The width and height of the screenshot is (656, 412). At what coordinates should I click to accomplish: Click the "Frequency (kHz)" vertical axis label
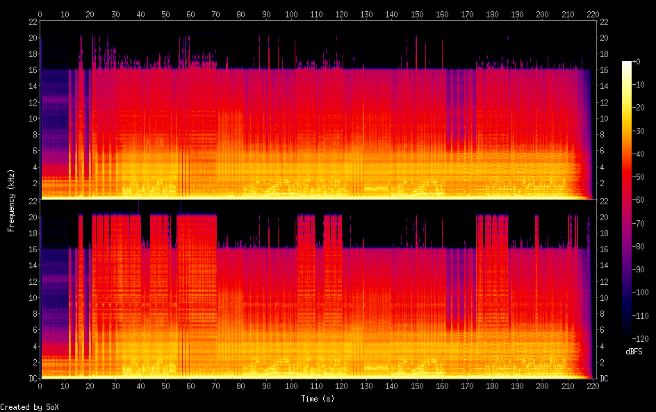pyautogui.click(x=11, y=199)
